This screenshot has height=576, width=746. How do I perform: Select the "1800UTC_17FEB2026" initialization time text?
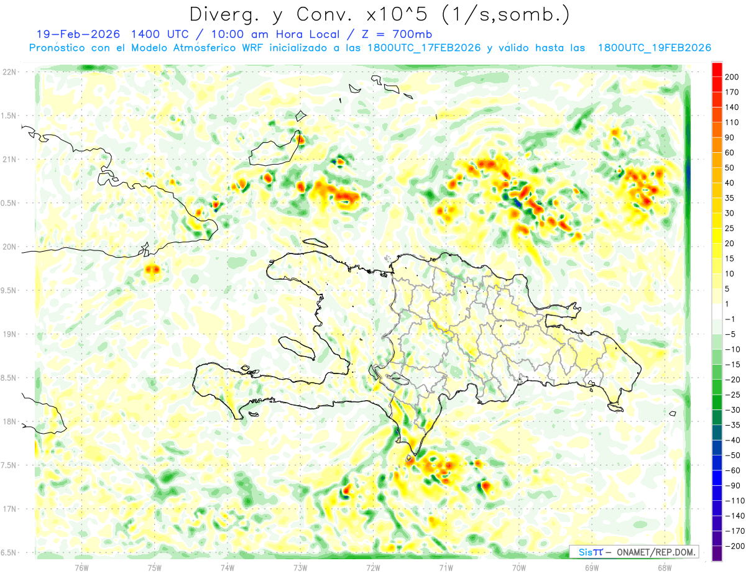[424, 48]
